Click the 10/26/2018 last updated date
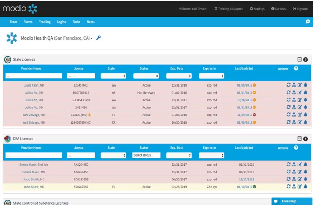The image size is (313, 206). 245,100
